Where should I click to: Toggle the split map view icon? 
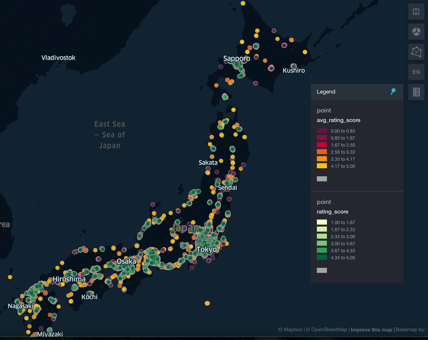pos(416,11)
